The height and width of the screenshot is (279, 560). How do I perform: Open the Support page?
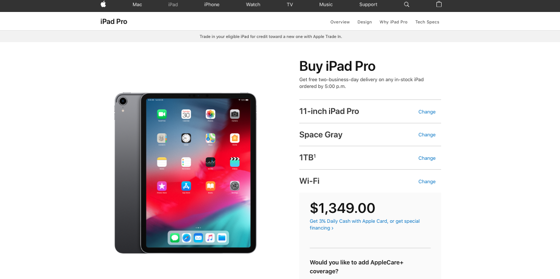tap(368, 5)
